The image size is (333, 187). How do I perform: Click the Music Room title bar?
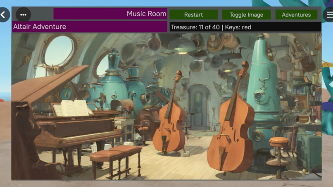[x=110, y=14]
